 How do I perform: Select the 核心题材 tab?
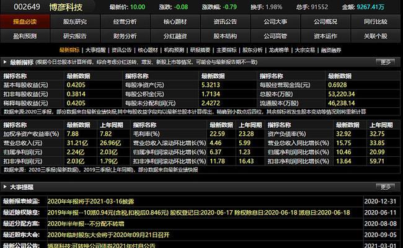coord(175,22)
